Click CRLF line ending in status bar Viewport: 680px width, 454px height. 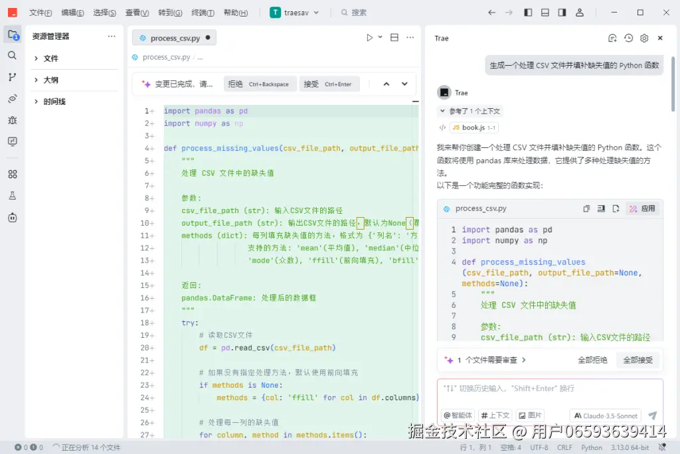pos(564,447)
